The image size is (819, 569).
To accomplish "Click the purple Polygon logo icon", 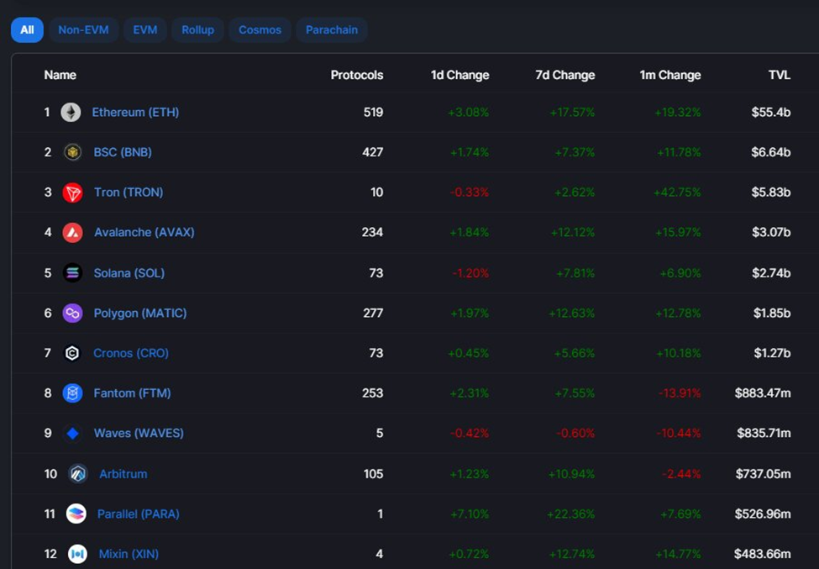I will click(x=72, y=313).
